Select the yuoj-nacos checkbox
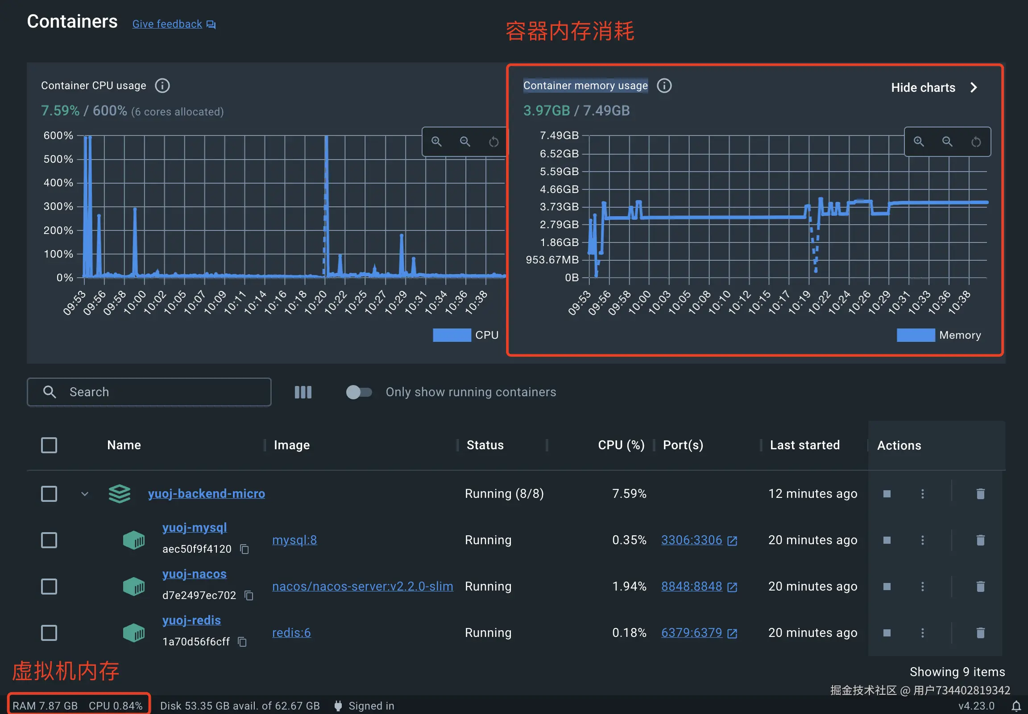Image resolution: width=1028 pixels, height=714 pixels. click(49, 587)
